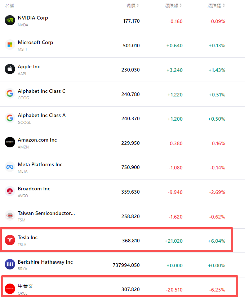Click the Berkshire Hathaway BH logo
This screenshot has width=245, height=298.
10,264
